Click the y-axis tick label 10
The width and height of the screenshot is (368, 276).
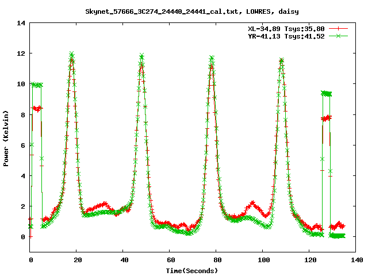click(x=21, y=84)
